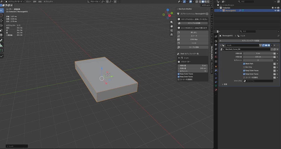Open the Material properties tab icon
The width and height of the screenshot is (281, 149).
point(216,90)
